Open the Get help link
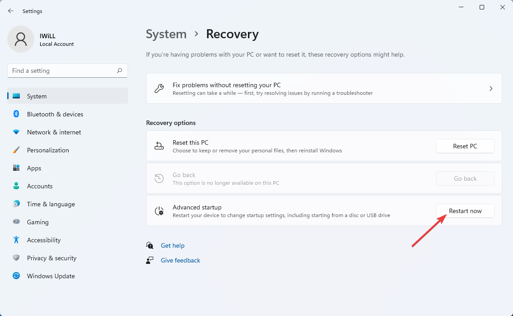 point(172,245)
